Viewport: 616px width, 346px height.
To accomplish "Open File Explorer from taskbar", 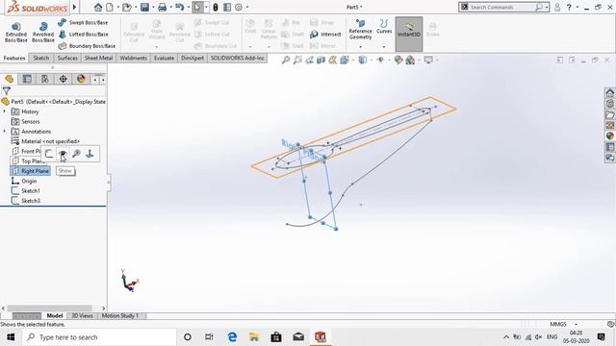I will 254,337.
